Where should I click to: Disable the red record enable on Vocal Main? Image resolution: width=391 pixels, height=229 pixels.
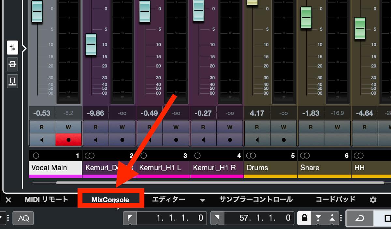(68, 140)
